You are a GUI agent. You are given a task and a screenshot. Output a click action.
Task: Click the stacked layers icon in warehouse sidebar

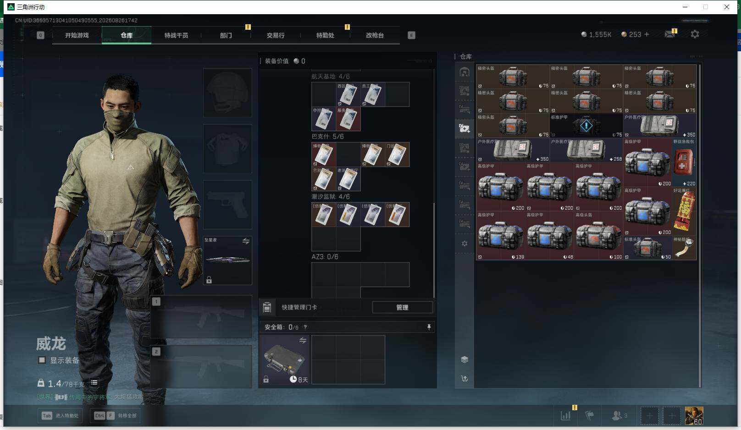pyautogui.click(x=465, y=359)
